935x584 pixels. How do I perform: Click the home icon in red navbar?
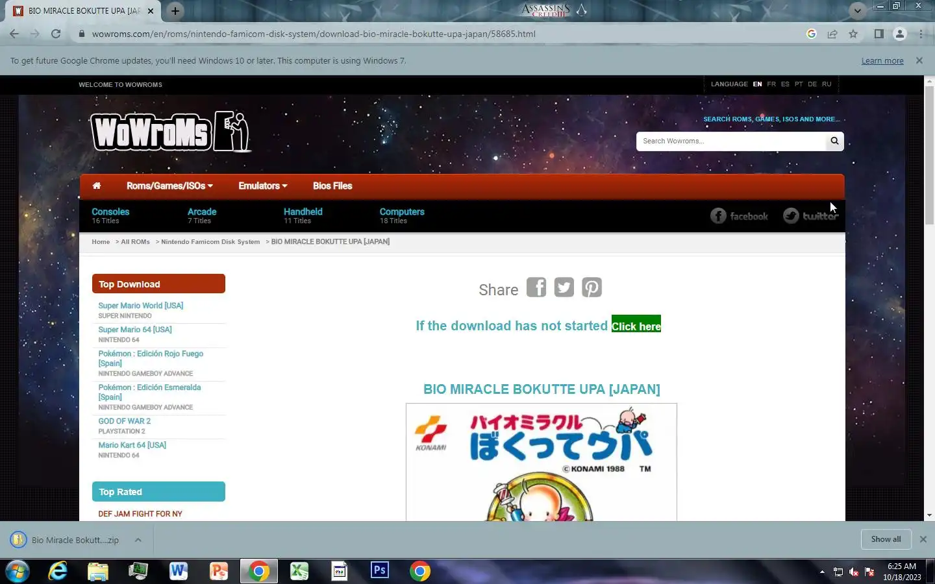click(97, 186)
